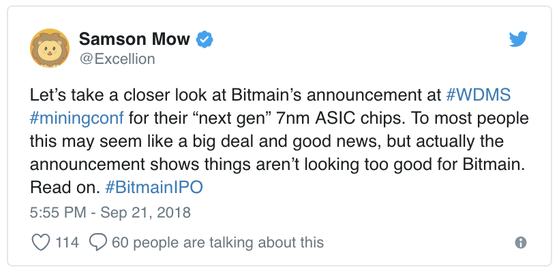559x276 pixels.
Task: Click Samson Mow's lion avatar
Action: tap(50, 49)
